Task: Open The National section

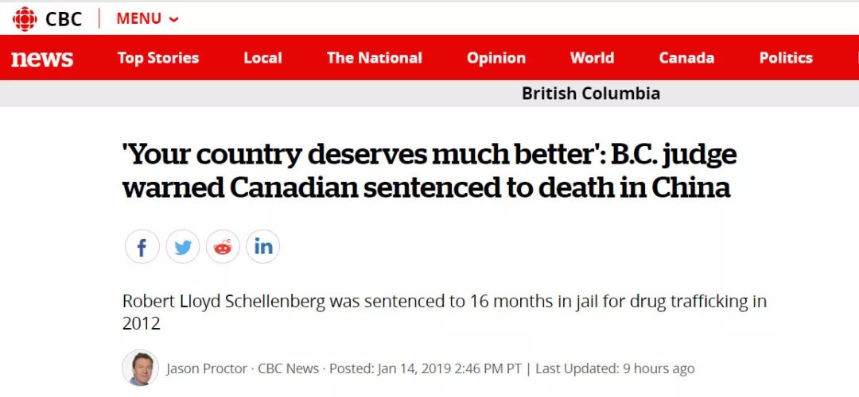Action: 375,58
